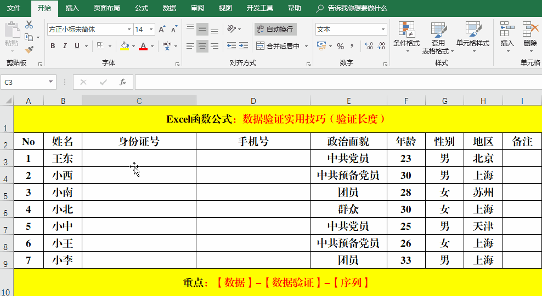Screen dimensions: 542x296
Task: Click the Insert Function fx icon
Action: click(x=123, y=82)
